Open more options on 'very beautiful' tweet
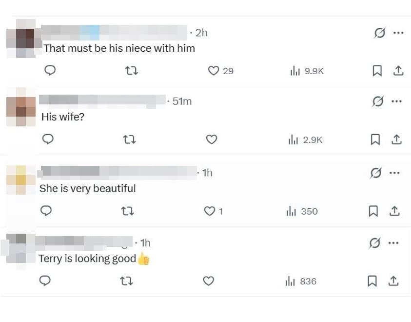This screenshot has width=411, height=322. click(x=394, y=173)
